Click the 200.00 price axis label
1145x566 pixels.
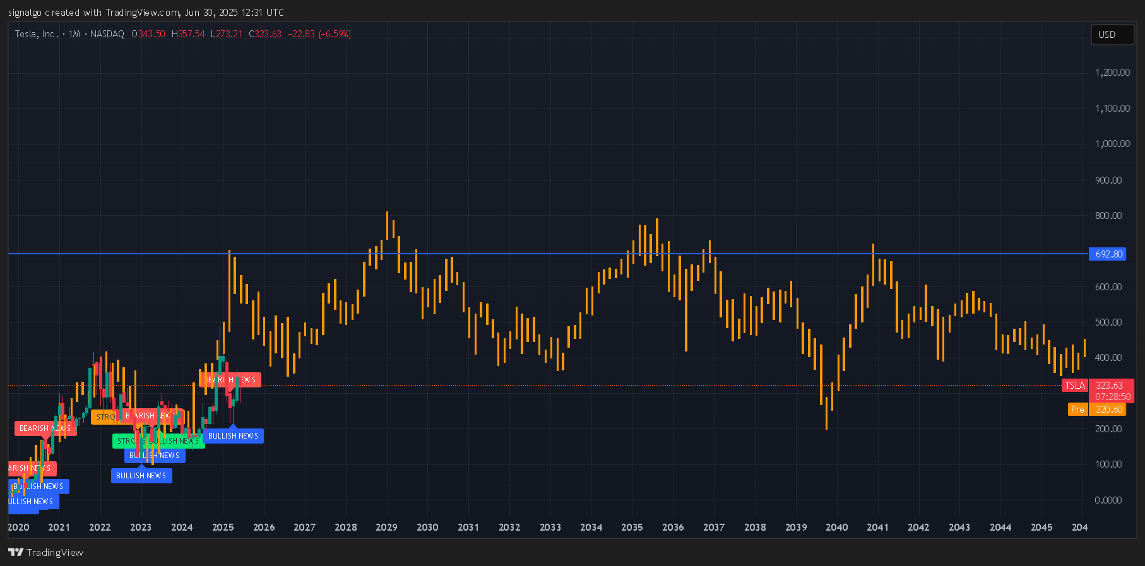(1108, 429)
